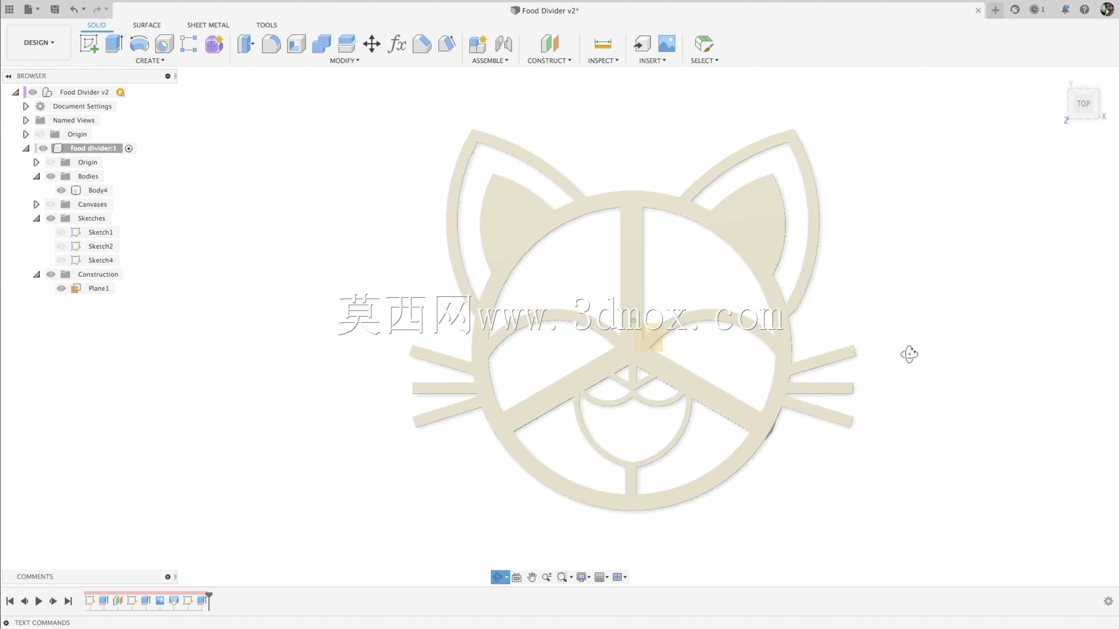The height and width of the screenshot is (629, 1119).
Task: Select the Offset Plane construct icon
Action: (549, 44)
